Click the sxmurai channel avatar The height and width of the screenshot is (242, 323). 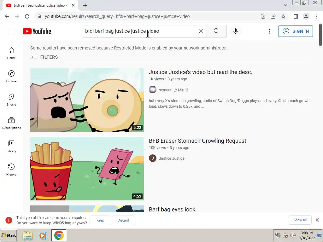153,89
